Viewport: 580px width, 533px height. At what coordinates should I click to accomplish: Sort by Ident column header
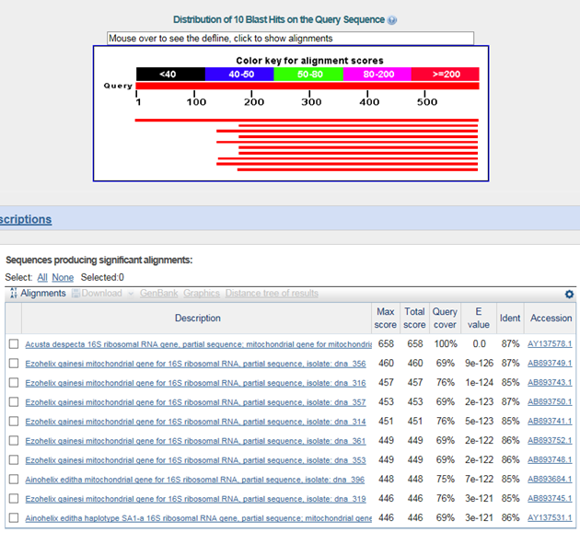pos(510,319)
